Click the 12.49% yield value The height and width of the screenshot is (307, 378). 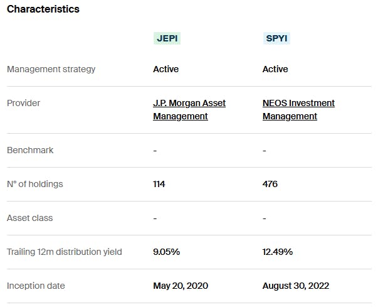(278, 252)
